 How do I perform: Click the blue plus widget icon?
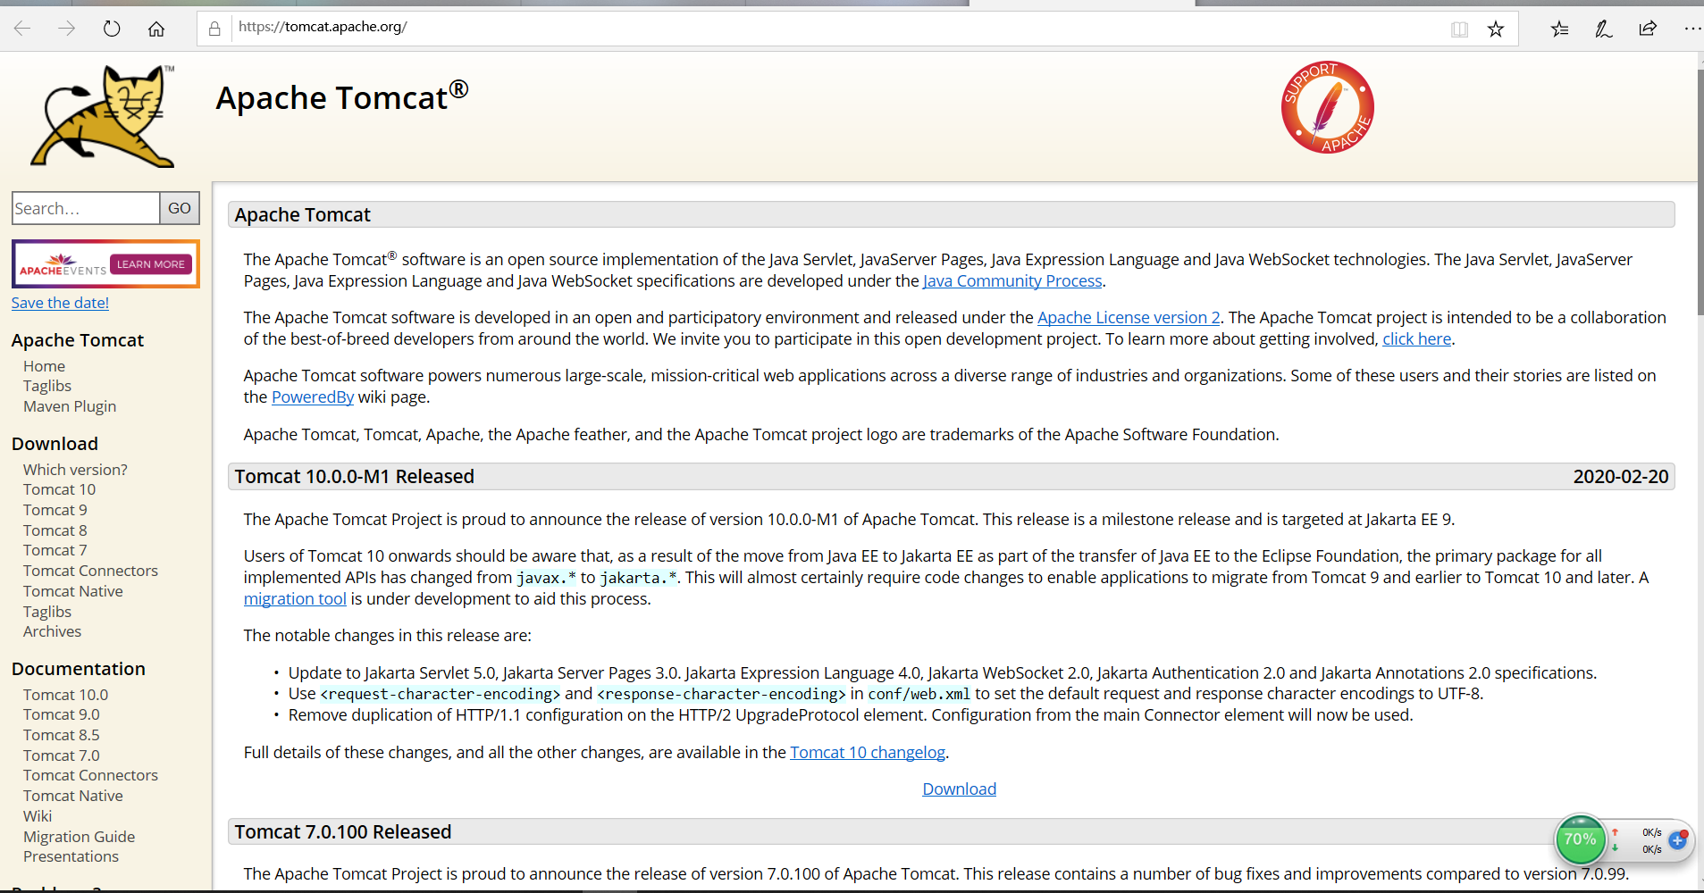coord(1677,839)
